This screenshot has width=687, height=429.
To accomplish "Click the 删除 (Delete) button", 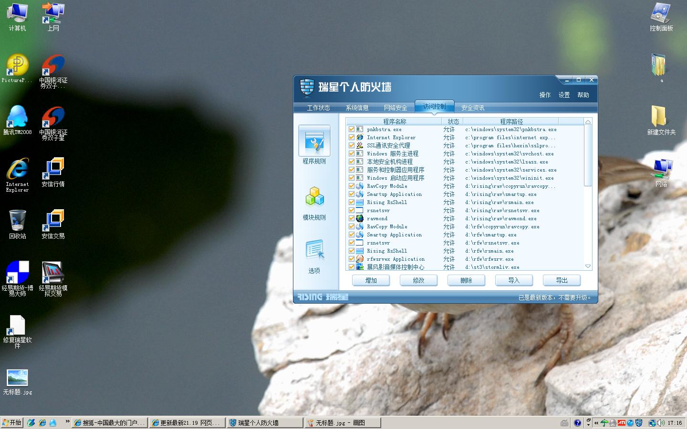I will (467, 280).
